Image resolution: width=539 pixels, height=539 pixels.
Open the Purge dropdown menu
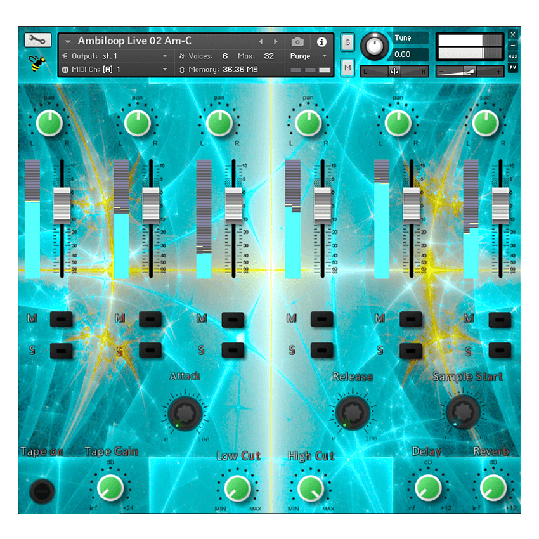309,56
